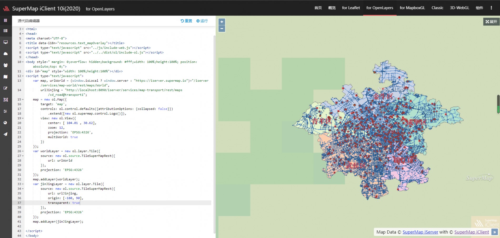This screenshot has width=500, height=238.
Task: Zoom out on the map
Action: click(222, 28)
